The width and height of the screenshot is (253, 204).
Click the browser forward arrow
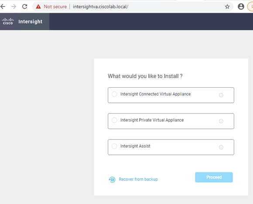point(14,7)
